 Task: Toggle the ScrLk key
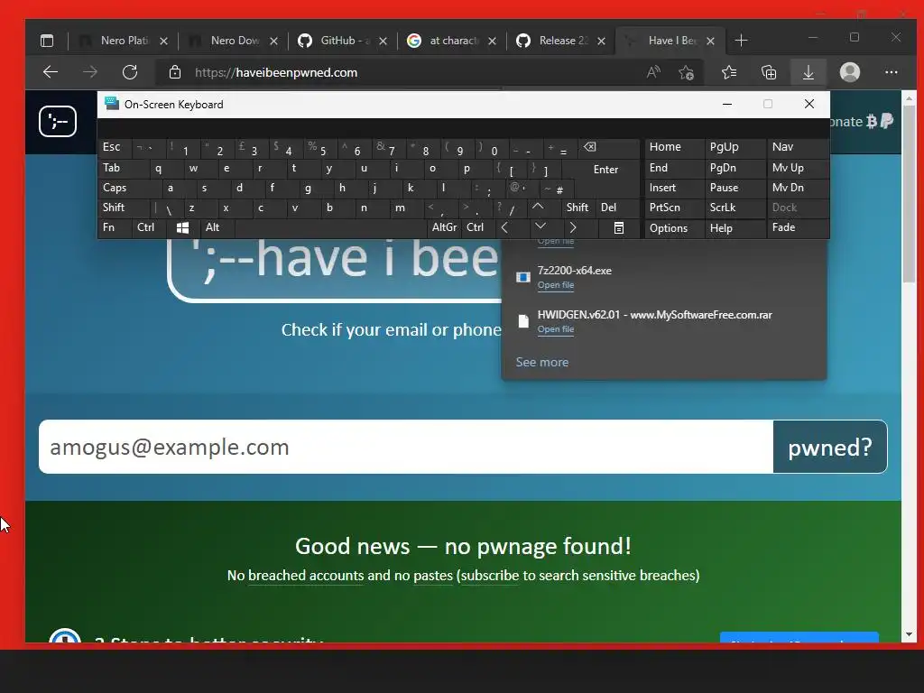pyautogui.click(x=735, y=208)
